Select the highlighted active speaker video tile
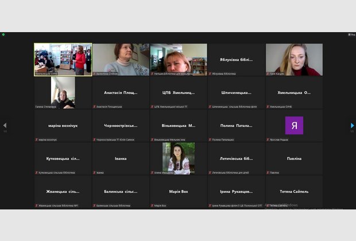The image size is (356, 241). tap(63, 60)
